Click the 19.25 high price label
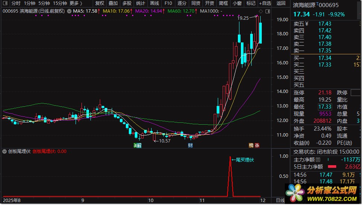Screen dimensions: 363x205 tap(243, 18)
